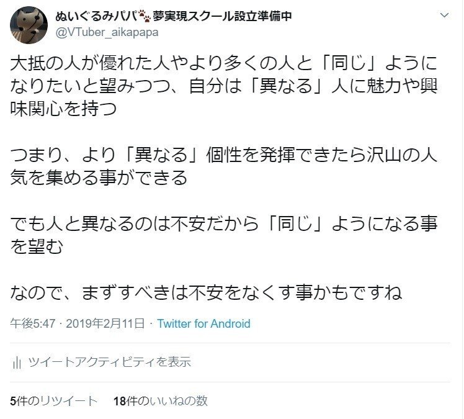This screenshot has height=419, width=464.
Task: View the 18件のいいねの数 list
Action: click(x=161, y=401)
